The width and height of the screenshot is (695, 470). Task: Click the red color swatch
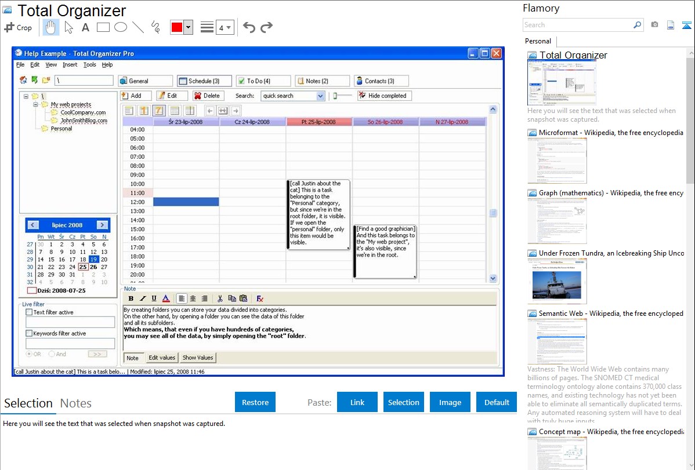pos(176,27)
